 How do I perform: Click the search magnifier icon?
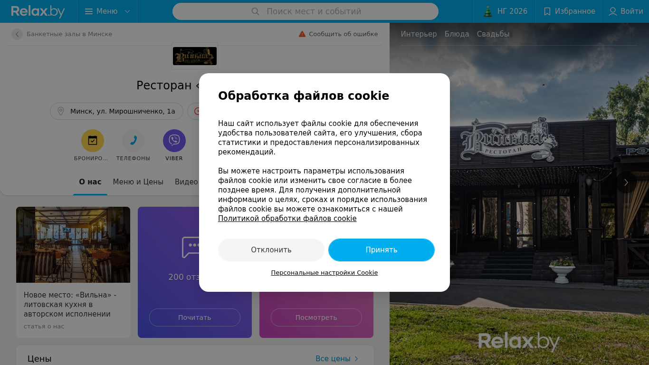[255, 11]
